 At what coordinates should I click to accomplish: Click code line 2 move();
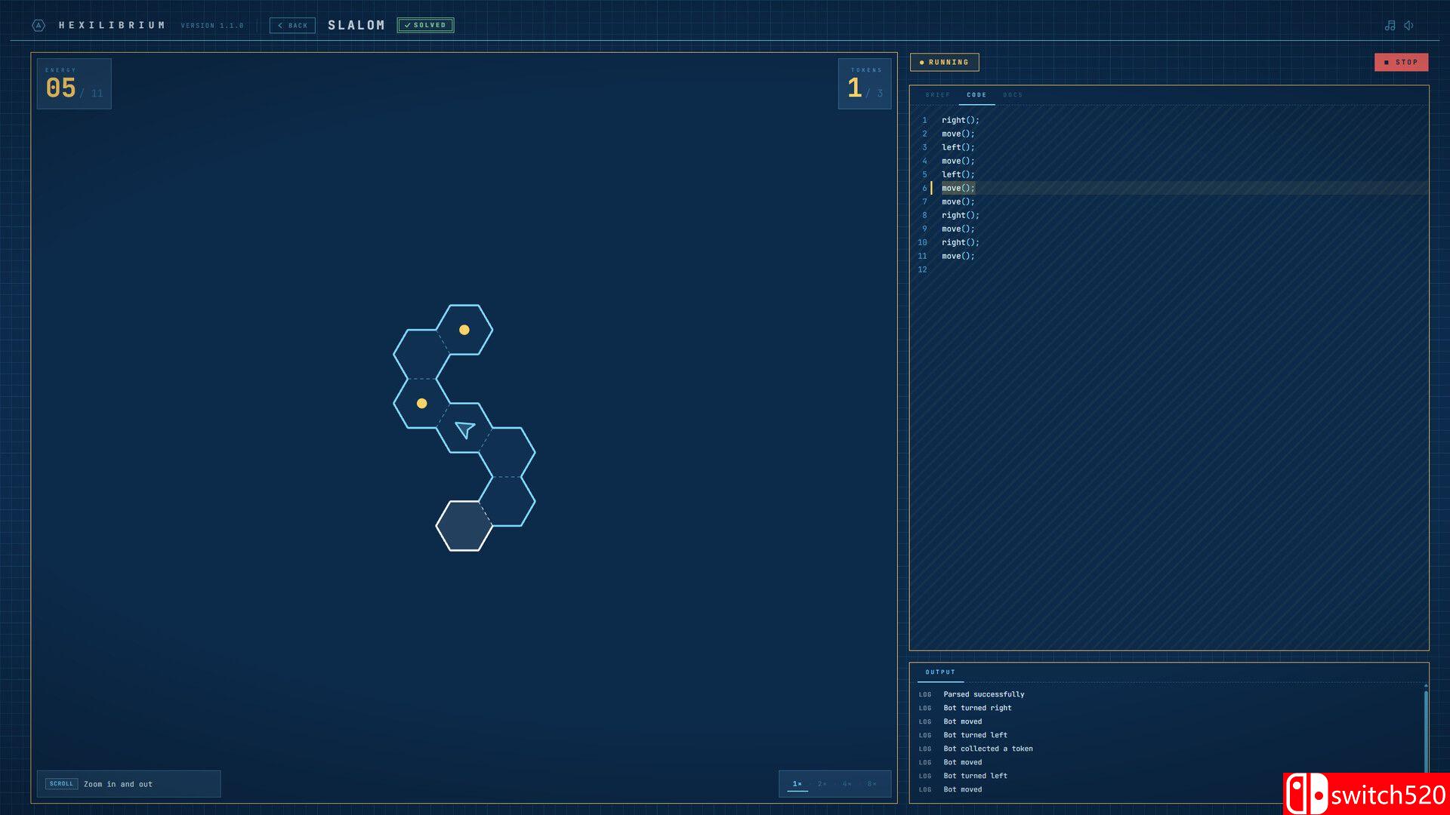pyautogui.click(x=958, y=134)
